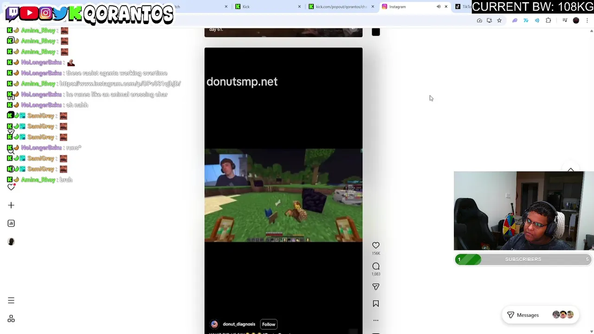Open the Chrome profile avatar
The image size is (594, 334).
pos(576,20)
